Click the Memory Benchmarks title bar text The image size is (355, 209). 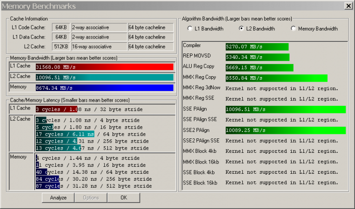point(39,6)
